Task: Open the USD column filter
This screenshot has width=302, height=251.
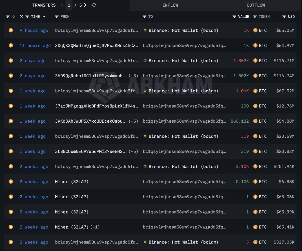Action: point(284,17)
